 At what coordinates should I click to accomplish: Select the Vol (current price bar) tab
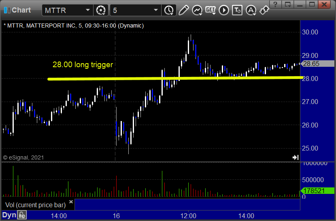[36, 205]
